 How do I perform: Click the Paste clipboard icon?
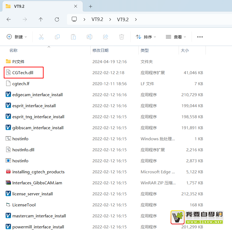click(x=73, y=37)
